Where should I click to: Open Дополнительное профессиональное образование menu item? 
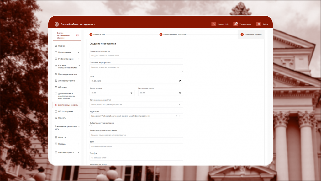tap(67, 96)
